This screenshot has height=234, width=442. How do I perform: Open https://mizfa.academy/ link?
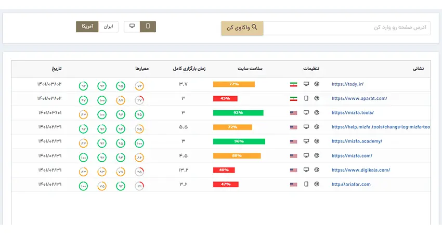pos(357,141)
